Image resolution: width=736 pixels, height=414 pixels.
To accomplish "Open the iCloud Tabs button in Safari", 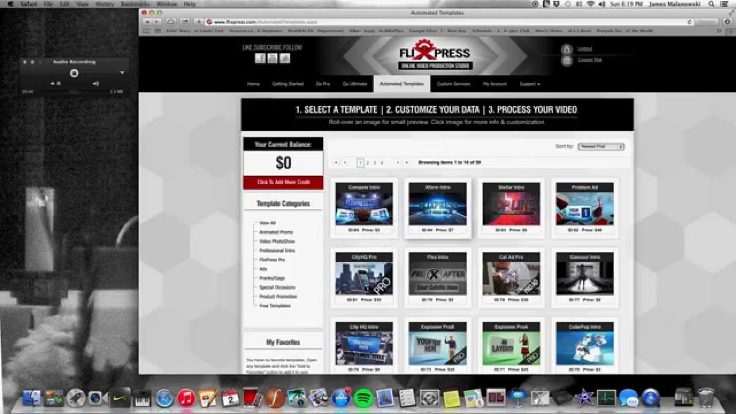I will [171, 22].
